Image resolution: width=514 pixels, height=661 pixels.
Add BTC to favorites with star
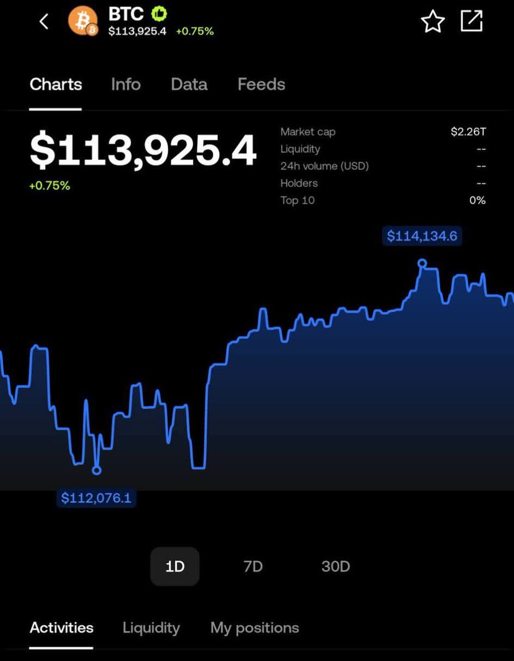[432, 21]
